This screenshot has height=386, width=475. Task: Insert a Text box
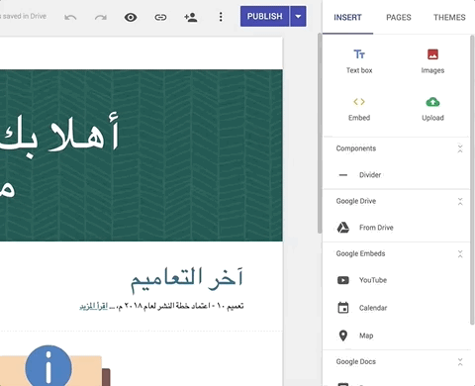(x=359, y=61)
